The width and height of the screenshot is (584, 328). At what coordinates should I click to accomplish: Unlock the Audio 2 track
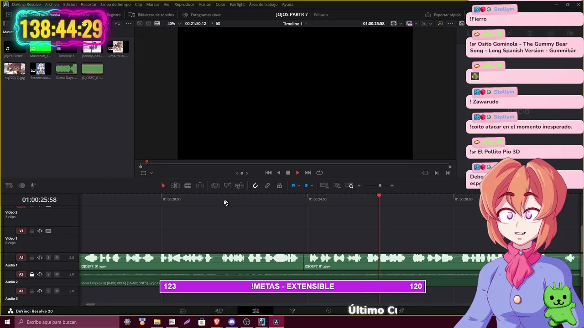32,274
